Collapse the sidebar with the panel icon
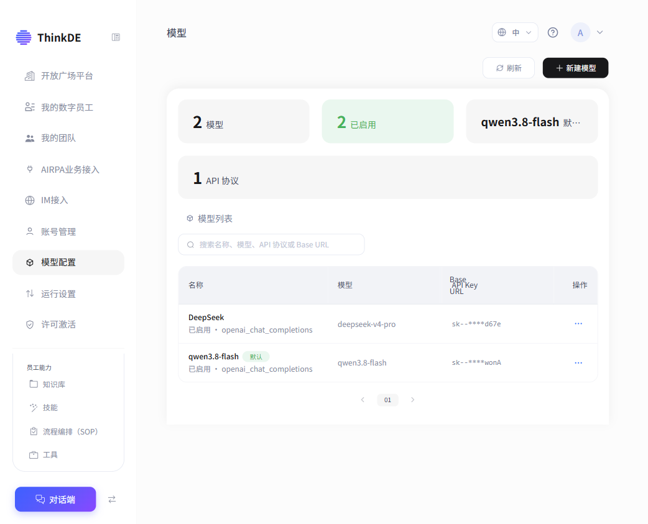 tap(116, 37)
